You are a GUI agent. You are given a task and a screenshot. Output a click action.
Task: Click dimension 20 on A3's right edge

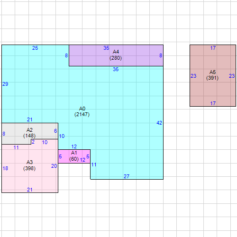(54, 166)
